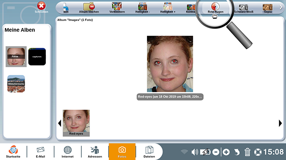Click the large red-eyes portrait photo

point(170,64)
